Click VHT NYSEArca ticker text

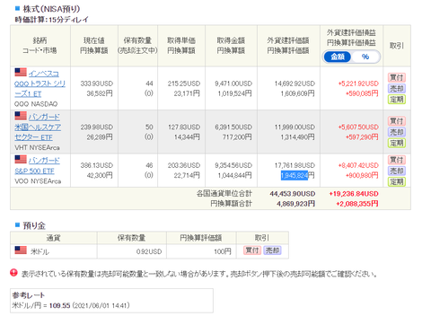(x=37, y=147)
